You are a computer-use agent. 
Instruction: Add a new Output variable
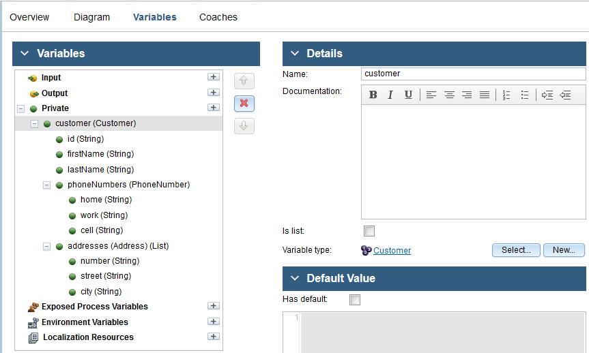(214, 92)
